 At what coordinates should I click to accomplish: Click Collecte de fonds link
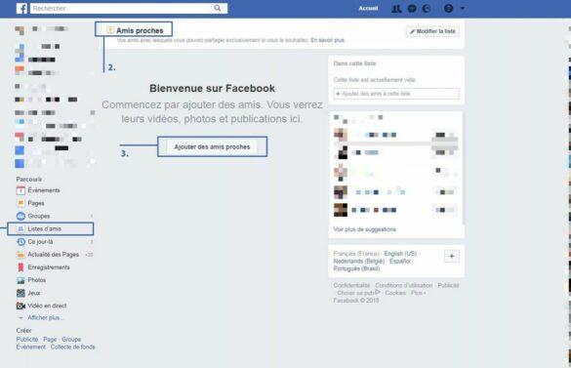click(x=73, y=347)
